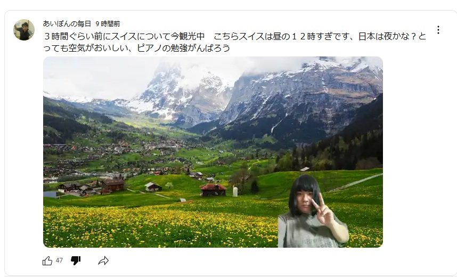Open the three-dot post options menu
Viewport: 457px width, 277px height.
[x=438, y=30]
